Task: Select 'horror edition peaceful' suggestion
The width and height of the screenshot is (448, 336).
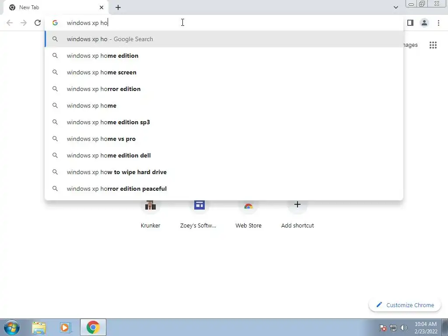Action: (x=224, y=189)
